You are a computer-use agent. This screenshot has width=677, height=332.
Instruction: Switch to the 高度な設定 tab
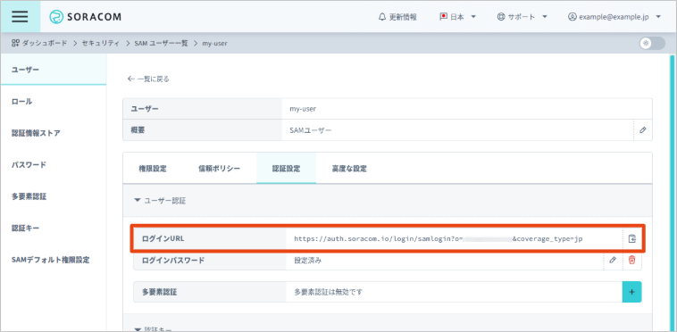click(349, 169)
